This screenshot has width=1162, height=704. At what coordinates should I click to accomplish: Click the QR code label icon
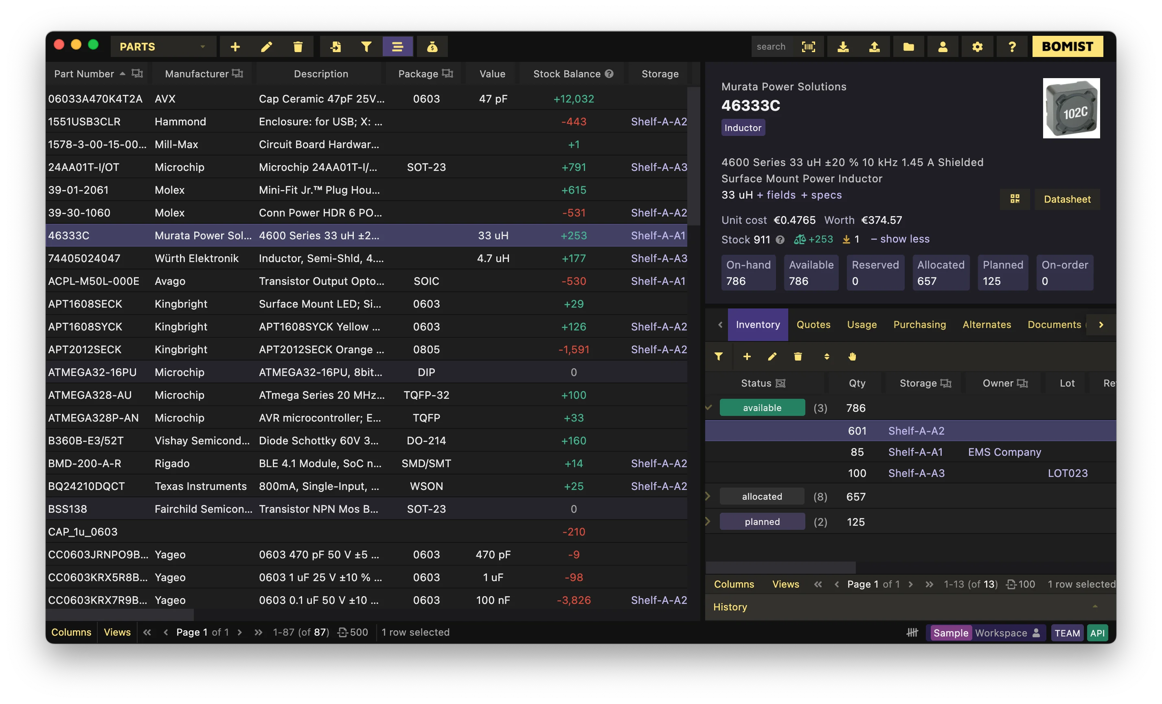1015,199
